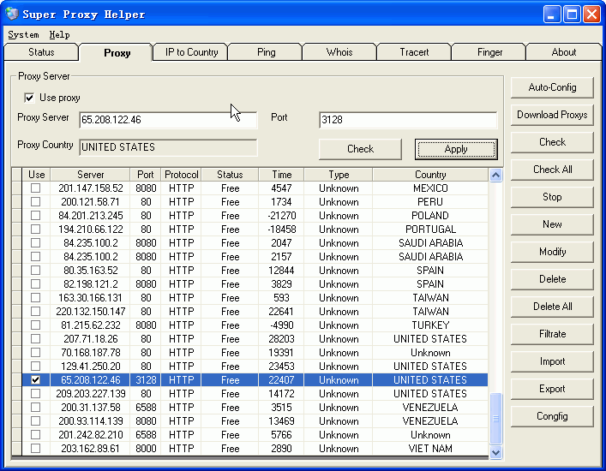Click the Filtrate button

point(552,334)
